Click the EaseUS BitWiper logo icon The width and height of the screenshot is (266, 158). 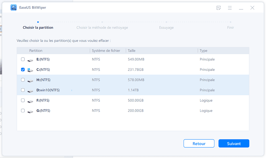[14, 8]
